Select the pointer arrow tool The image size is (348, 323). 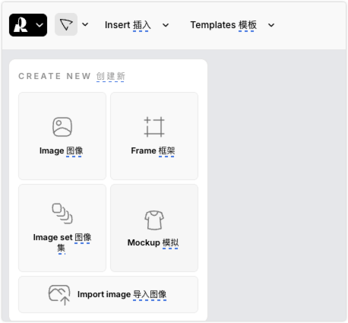point(66,24)
